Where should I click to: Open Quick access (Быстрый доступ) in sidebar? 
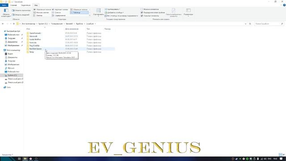[x=13, y=31]
